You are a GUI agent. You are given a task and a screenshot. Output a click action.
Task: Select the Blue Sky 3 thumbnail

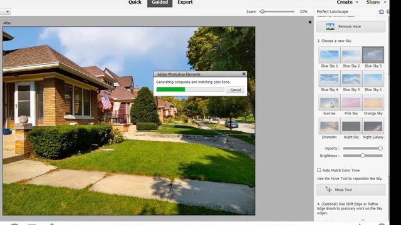(373, 55)
